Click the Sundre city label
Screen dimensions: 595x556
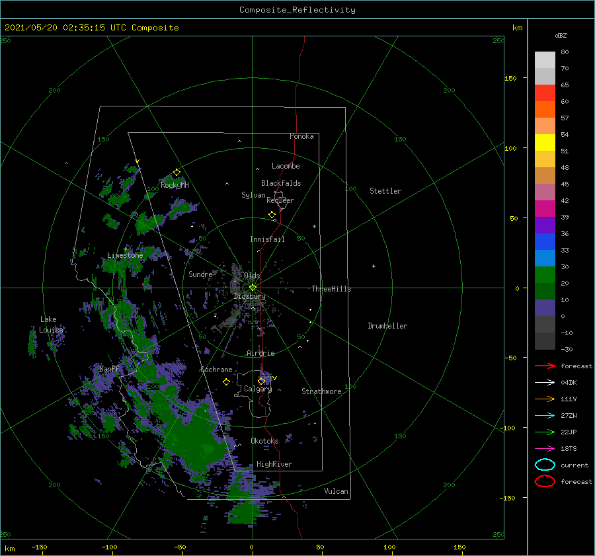pyautogui.click(x=200, y=274)
